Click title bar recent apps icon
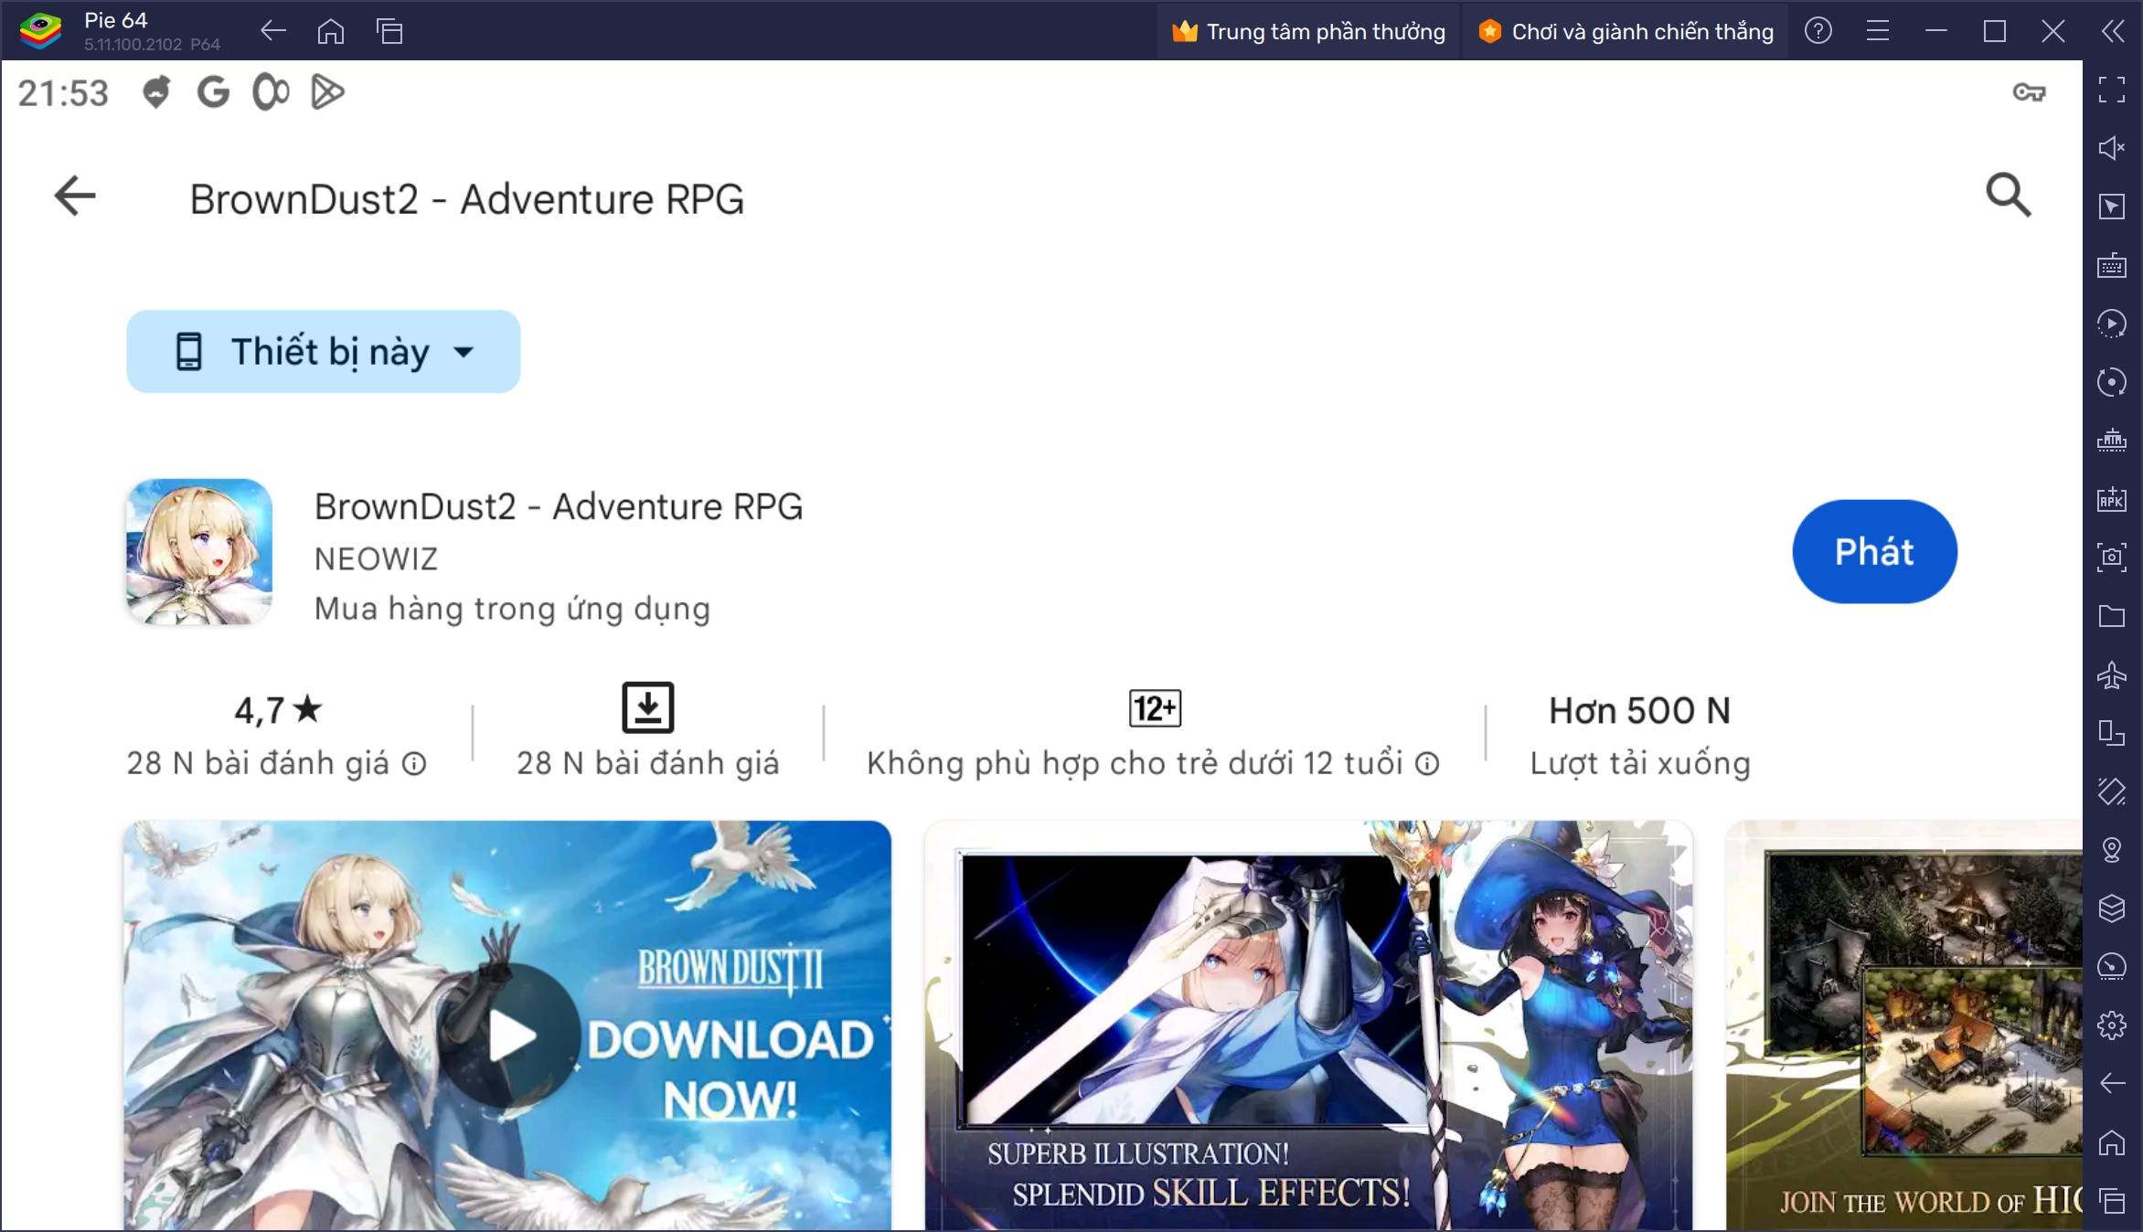This screenshot has height=1232, width=2143. coord(389,32)
